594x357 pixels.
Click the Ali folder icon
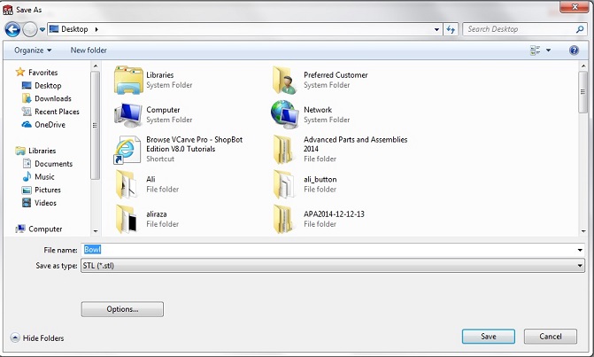pos(127,184)
